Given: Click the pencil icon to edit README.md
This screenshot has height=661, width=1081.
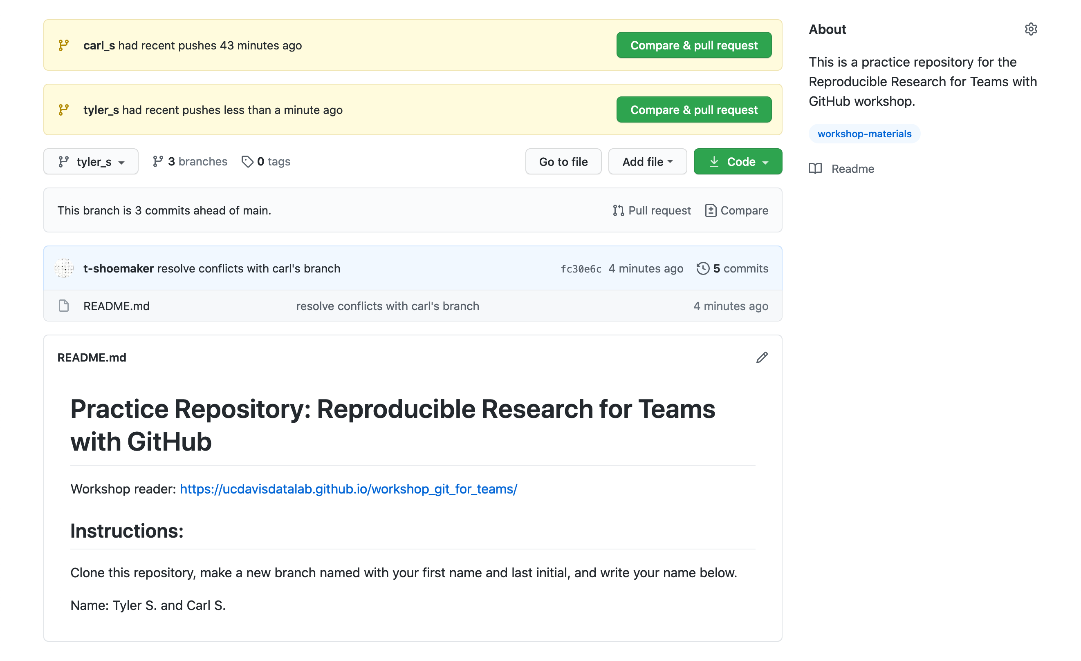Looking at the screenshot, I should 762,358.
